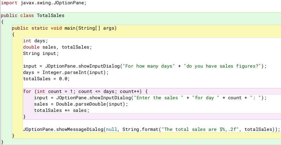281x145 pixels.
Task: Click the closing brace of the for loop
Action: pos(24,117)
